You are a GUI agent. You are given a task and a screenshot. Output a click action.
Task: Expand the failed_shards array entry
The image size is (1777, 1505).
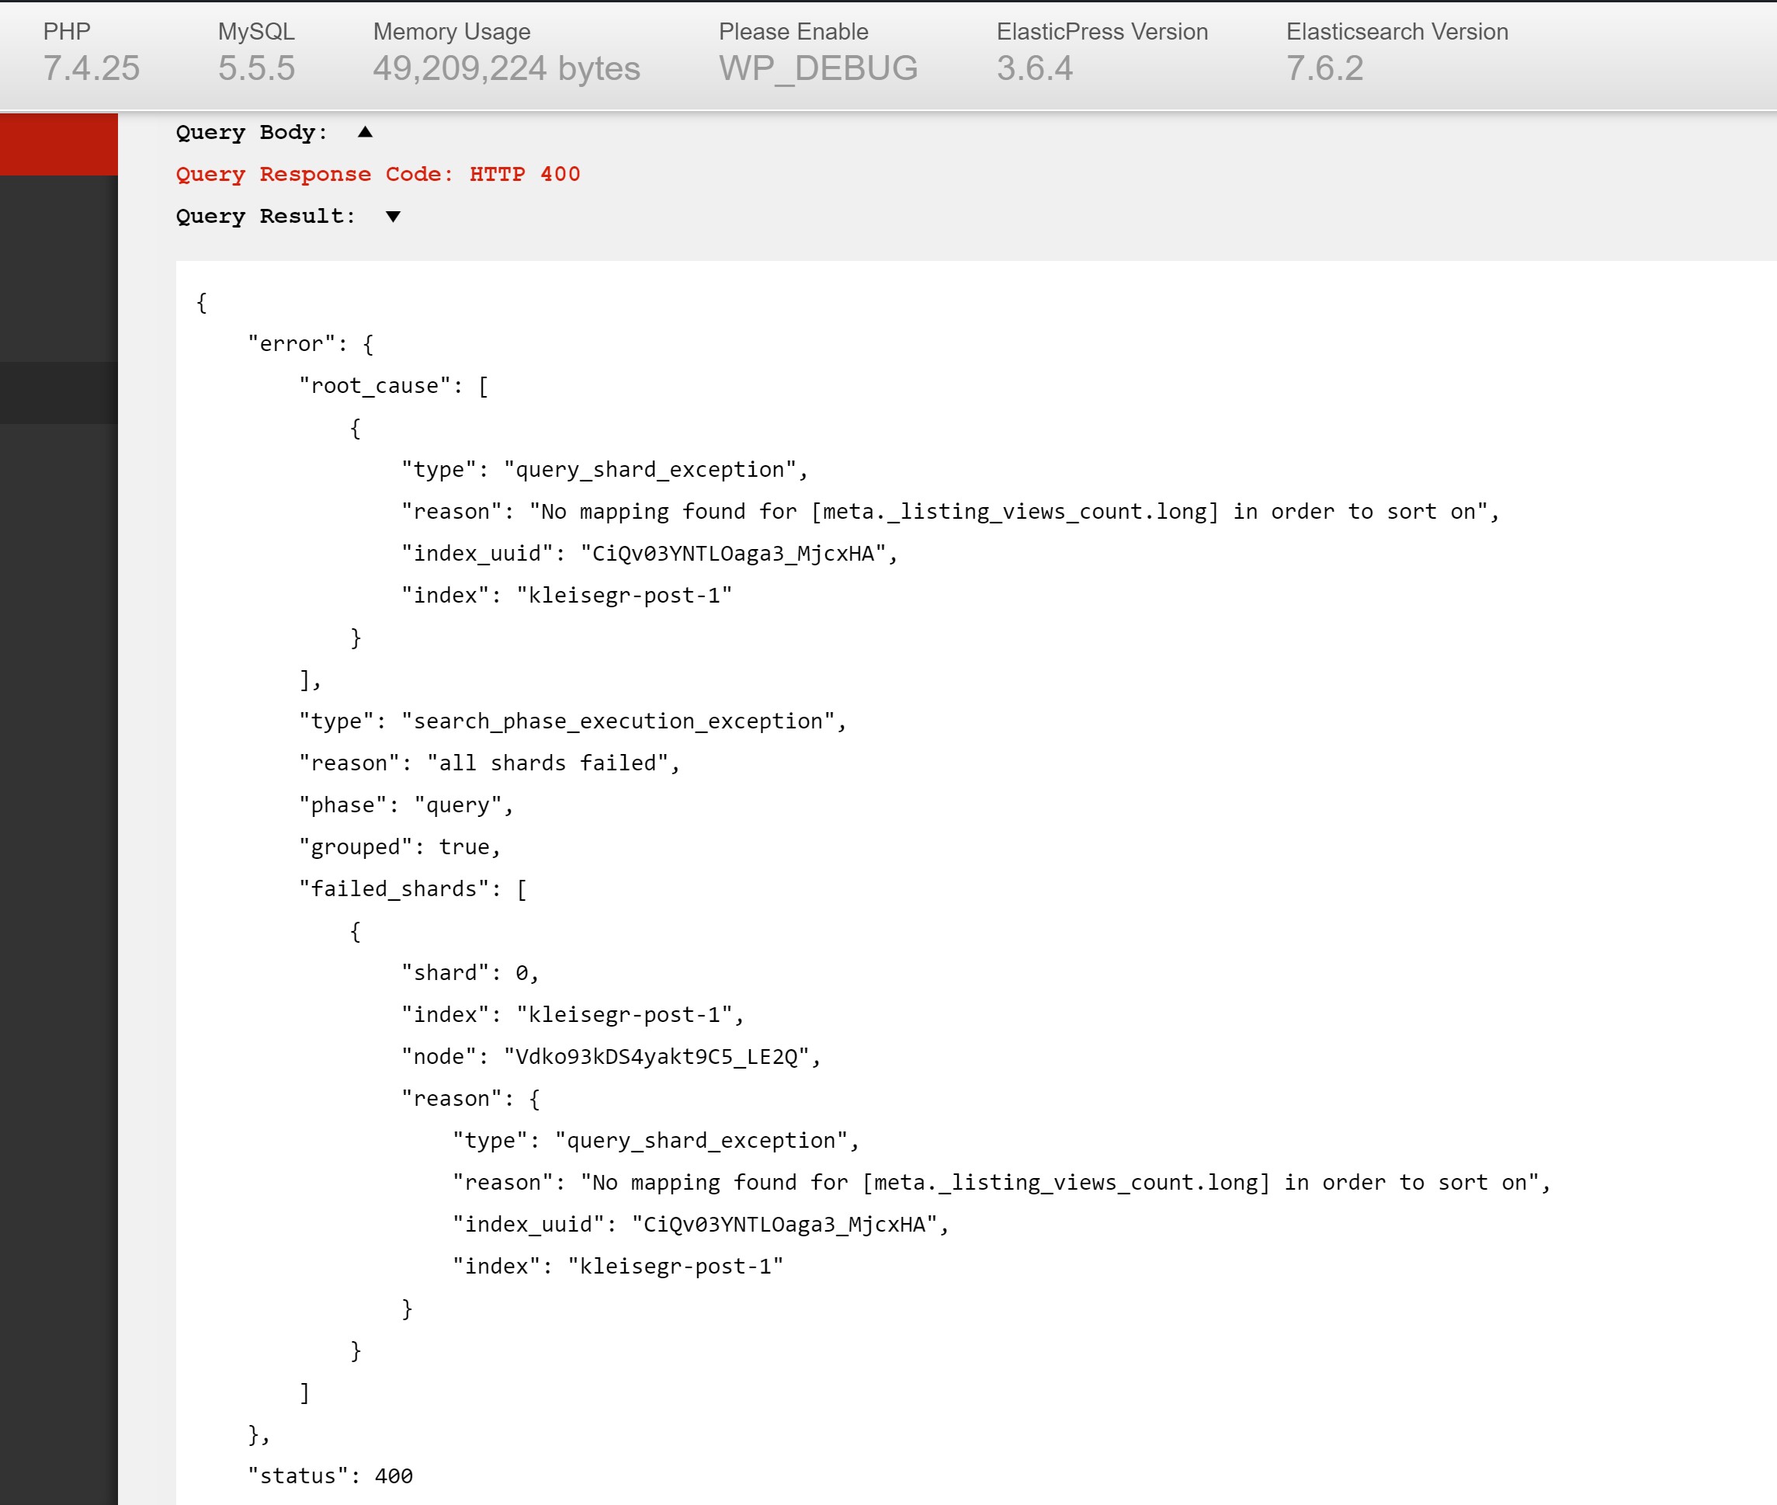[412, 888]
